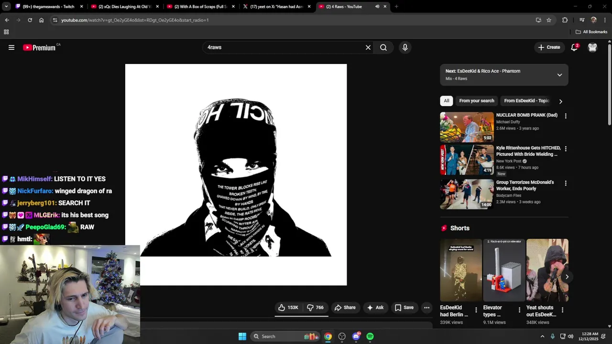Expand the Next: Mix - 4 Raws panel
This screenshot has height=344, width=612.
pos(559,75)
